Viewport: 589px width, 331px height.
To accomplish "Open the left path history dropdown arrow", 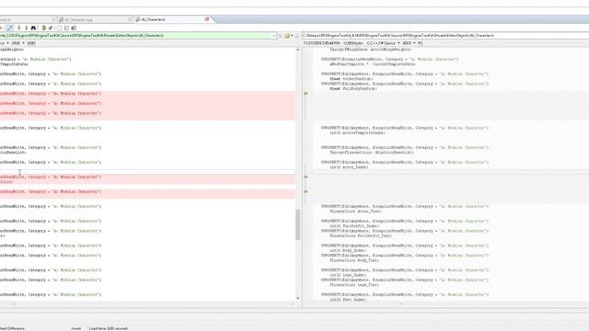I will [274, 36].
